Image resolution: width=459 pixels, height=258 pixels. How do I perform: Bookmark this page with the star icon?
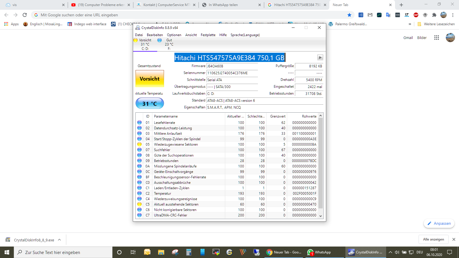point(349,15)
